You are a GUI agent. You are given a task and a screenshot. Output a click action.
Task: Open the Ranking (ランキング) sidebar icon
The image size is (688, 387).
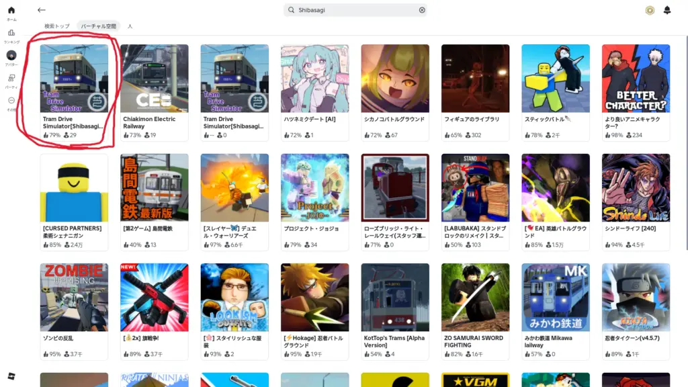coord(11,33)
